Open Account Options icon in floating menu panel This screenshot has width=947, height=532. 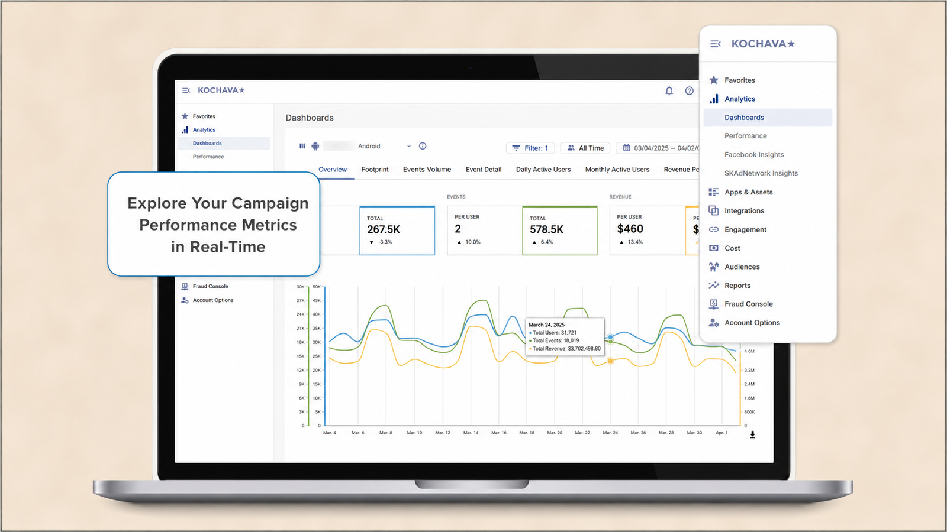714,323
